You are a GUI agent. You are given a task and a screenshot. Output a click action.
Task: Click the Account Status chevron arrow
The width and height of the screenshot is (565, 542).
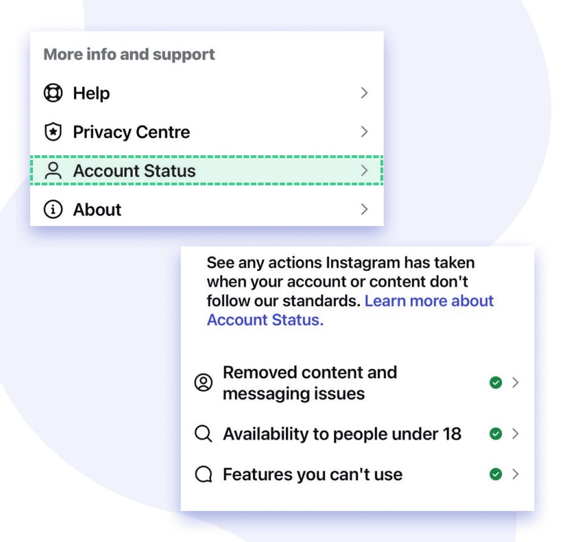point(364,171)
